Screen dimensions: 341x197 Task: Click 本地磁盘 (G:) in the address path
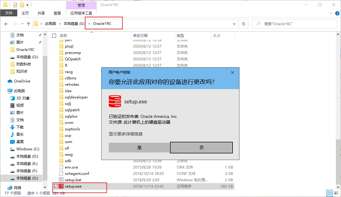pyautogui.click(x=74, y=24)
